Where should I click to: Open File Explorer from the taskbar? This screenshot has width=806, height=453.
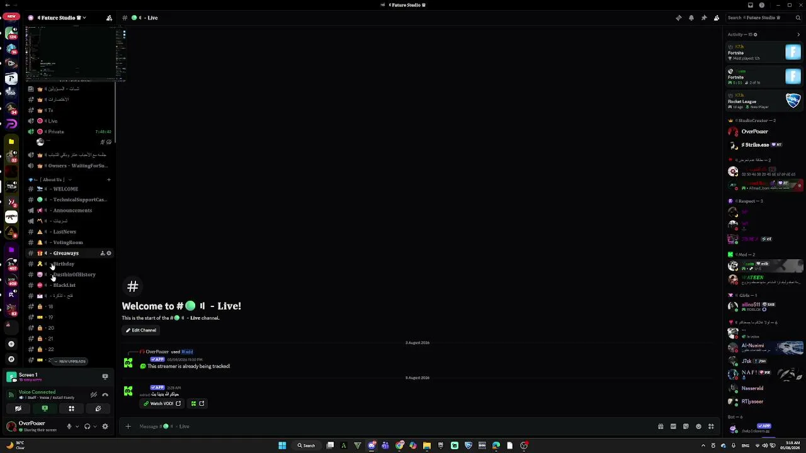click(427, 445)
